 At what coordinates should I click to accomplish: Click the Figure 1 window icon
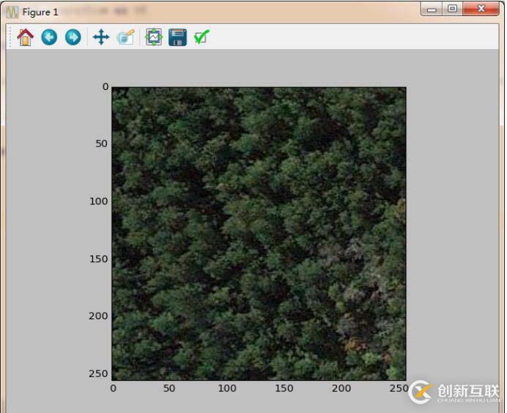pyautogui.click(x=12, y=12)
